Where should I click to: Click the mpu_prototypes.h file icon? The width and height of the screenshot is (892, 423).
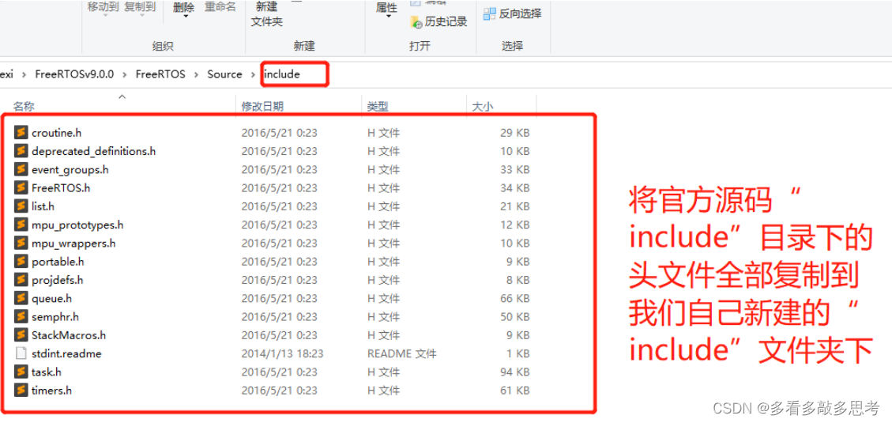click(x=21, y=225)
